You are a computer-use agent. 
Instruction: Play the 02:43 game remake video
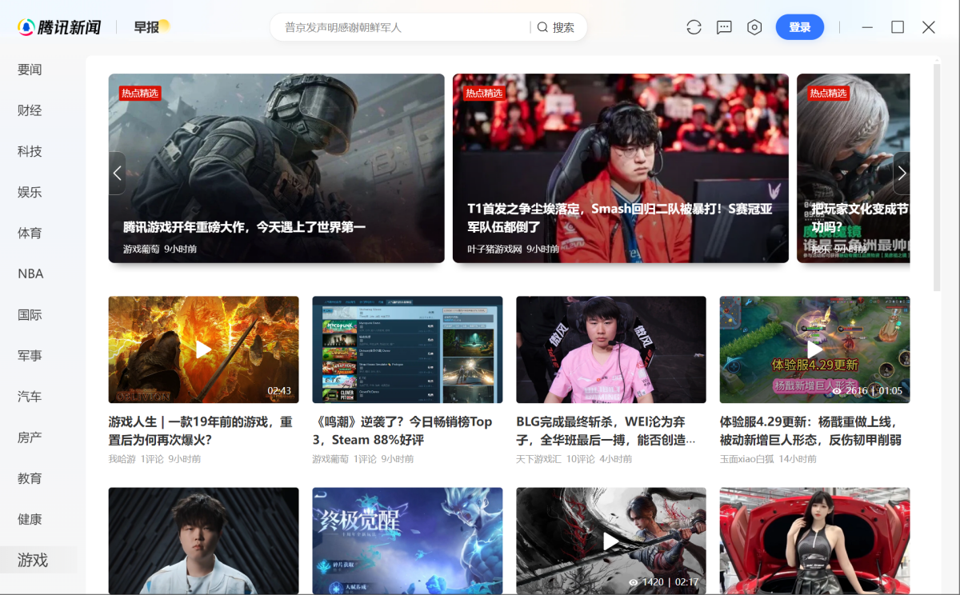point(203,349)
